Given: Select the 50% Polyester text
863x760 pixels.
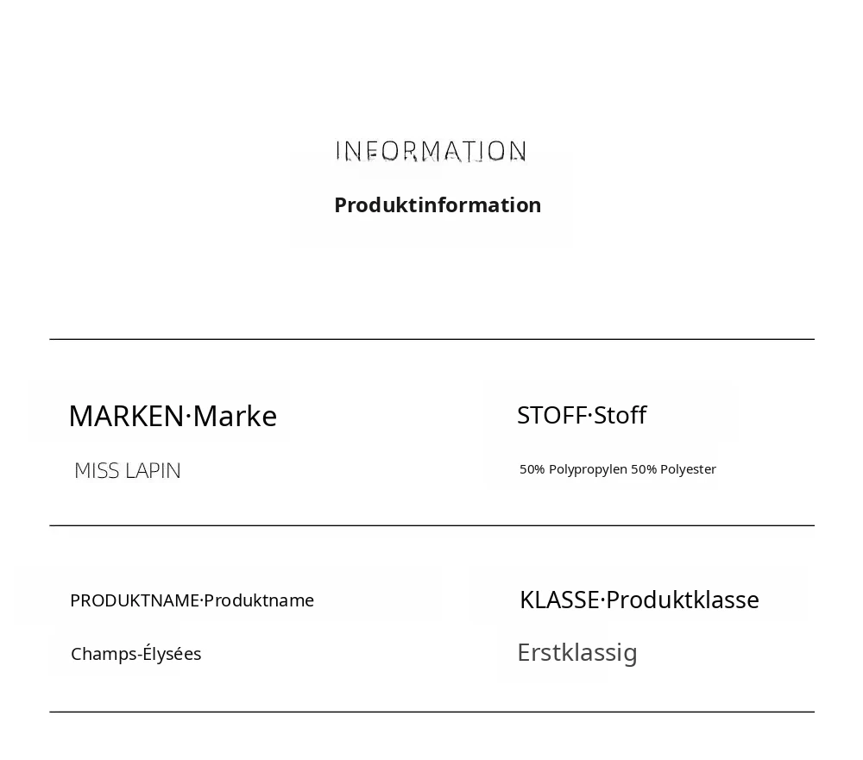Looking at the screenshot, I should tap(674, 469).
